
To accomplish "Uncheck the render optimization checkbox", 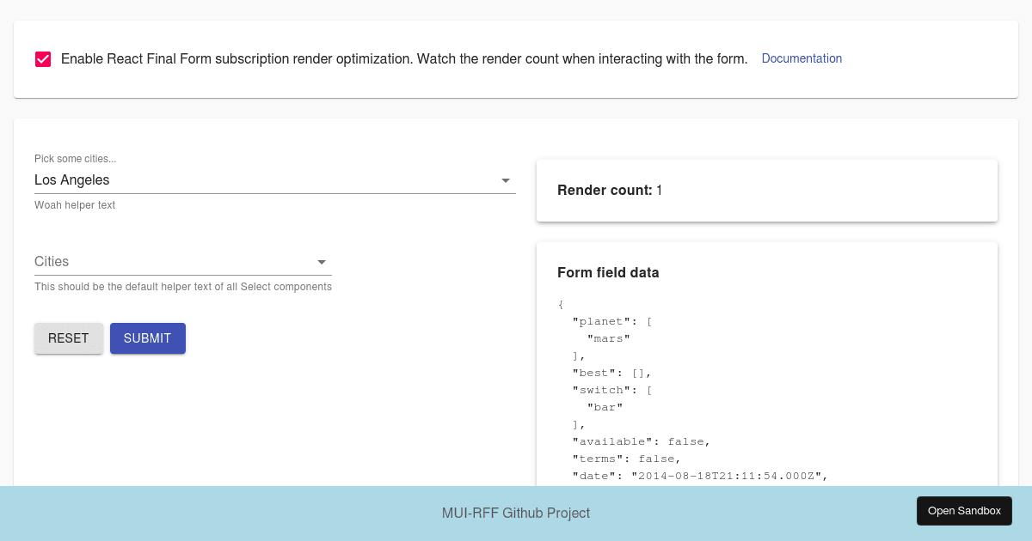I will 43,59.
